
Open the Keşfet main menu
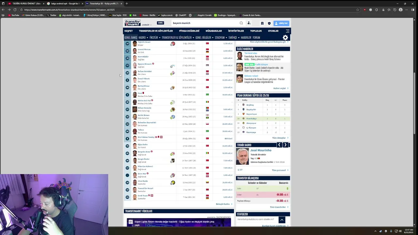pos(128,31)
